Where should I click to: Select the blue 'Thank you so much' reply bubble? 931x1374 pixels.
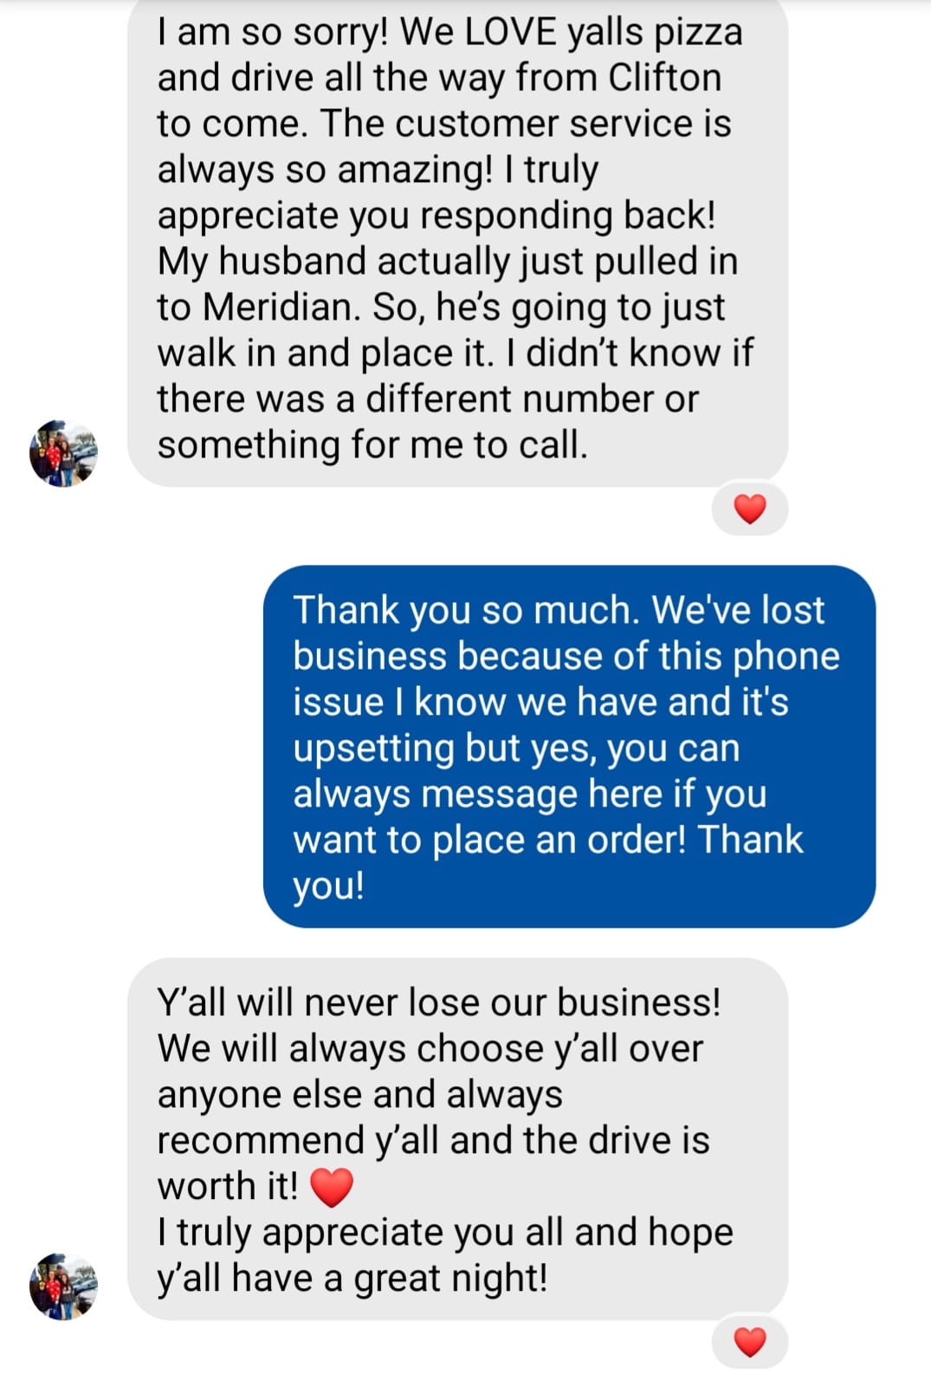pos(569,747)
